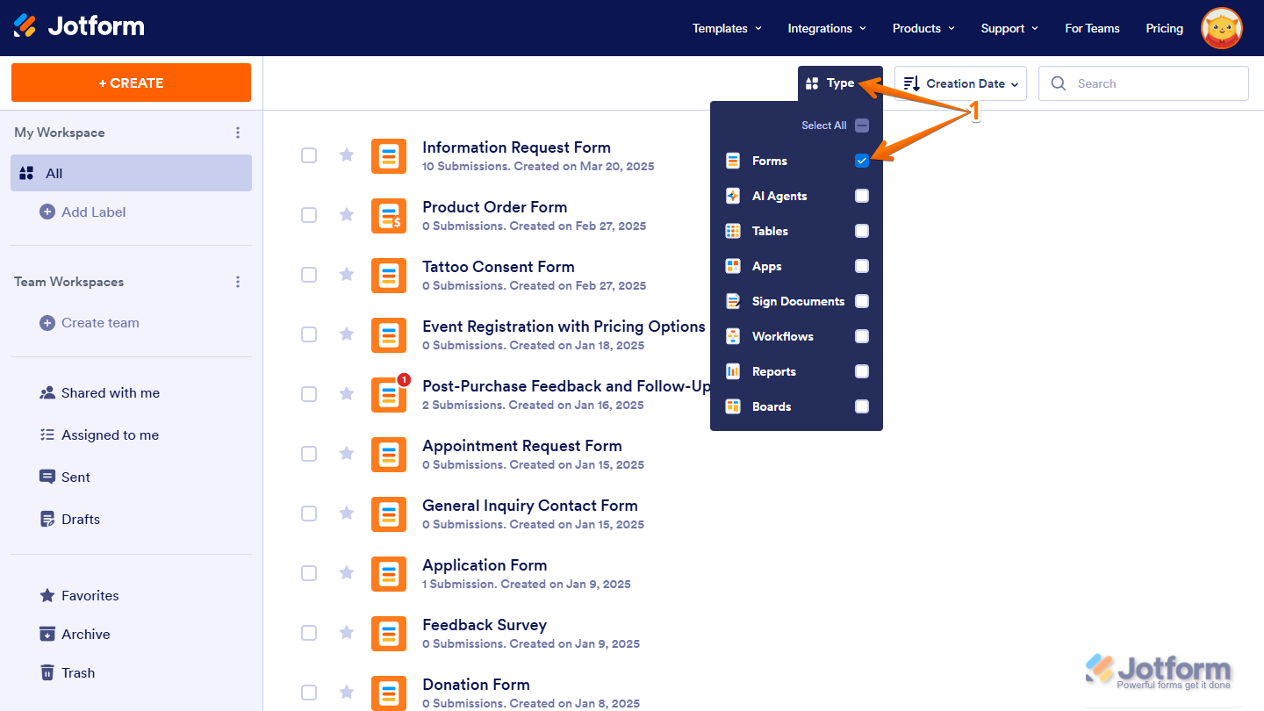The width and height of the screenshot is (1264, 711).
Task: Open Team Workspaces three-dot options menu
Action: coord(237,282)
